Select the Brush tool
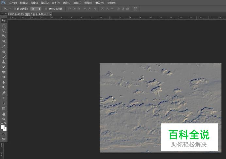The image size is (226, 159). [x=4, y=56]
